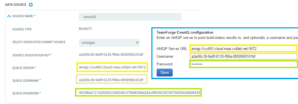The width and height of the screenshot is (298, 104).
Task: Select the Source Association Key value
Action: (x=111, y=55)
